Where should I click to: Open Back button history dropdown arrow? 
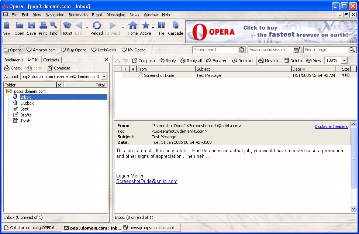(87, 28)
